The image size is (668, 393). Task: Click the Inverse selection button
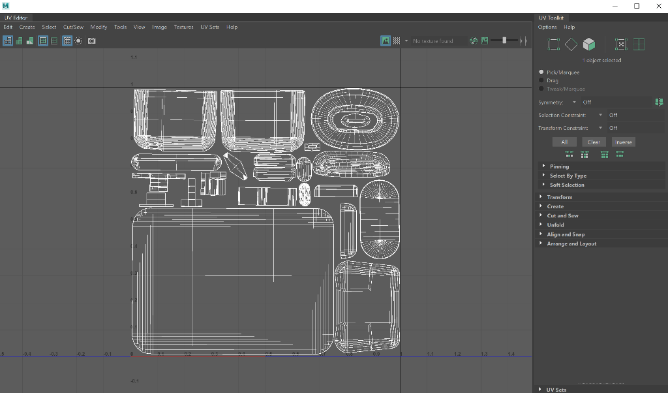(x=624, y=142)
